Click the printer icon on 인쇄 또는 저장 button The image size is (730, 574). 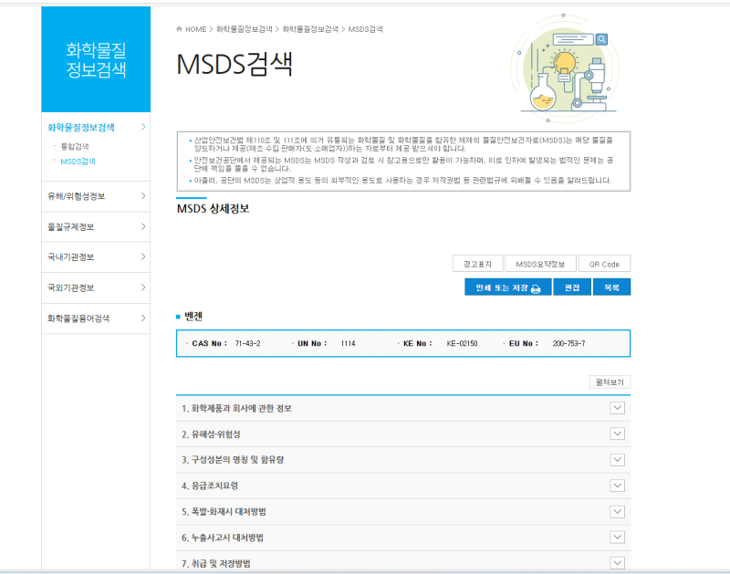point(536,288)
